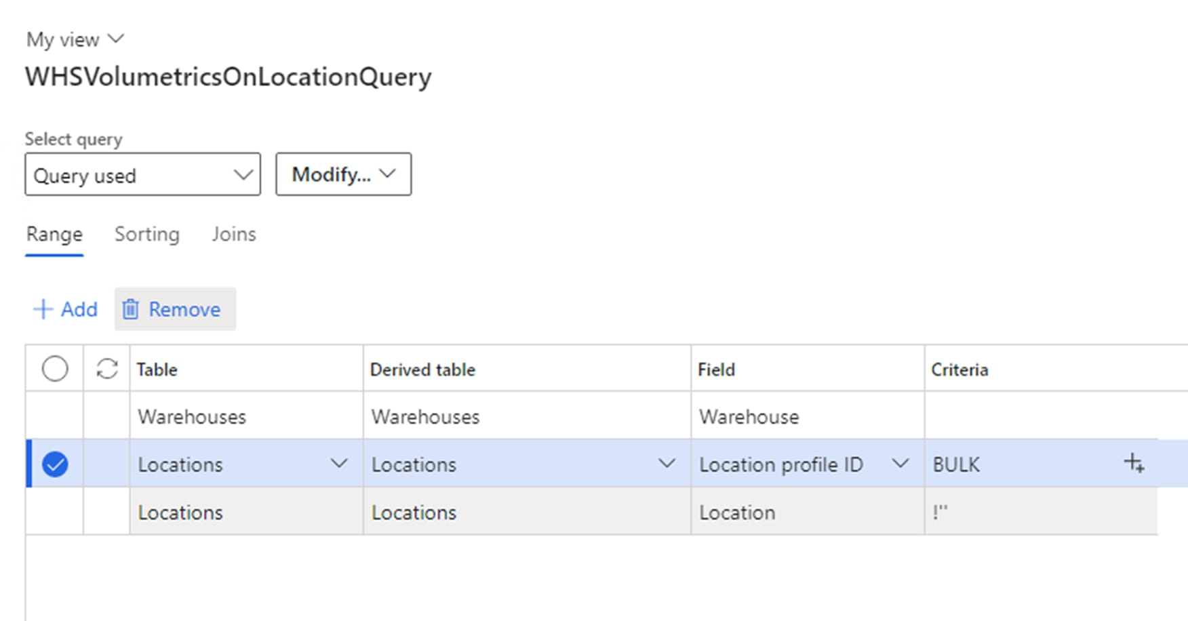Image resolution: width=1188 pixels, height=621 pixels.
Task: Uncheck the selected Location profile ID row
Action: tap(55, 464)
